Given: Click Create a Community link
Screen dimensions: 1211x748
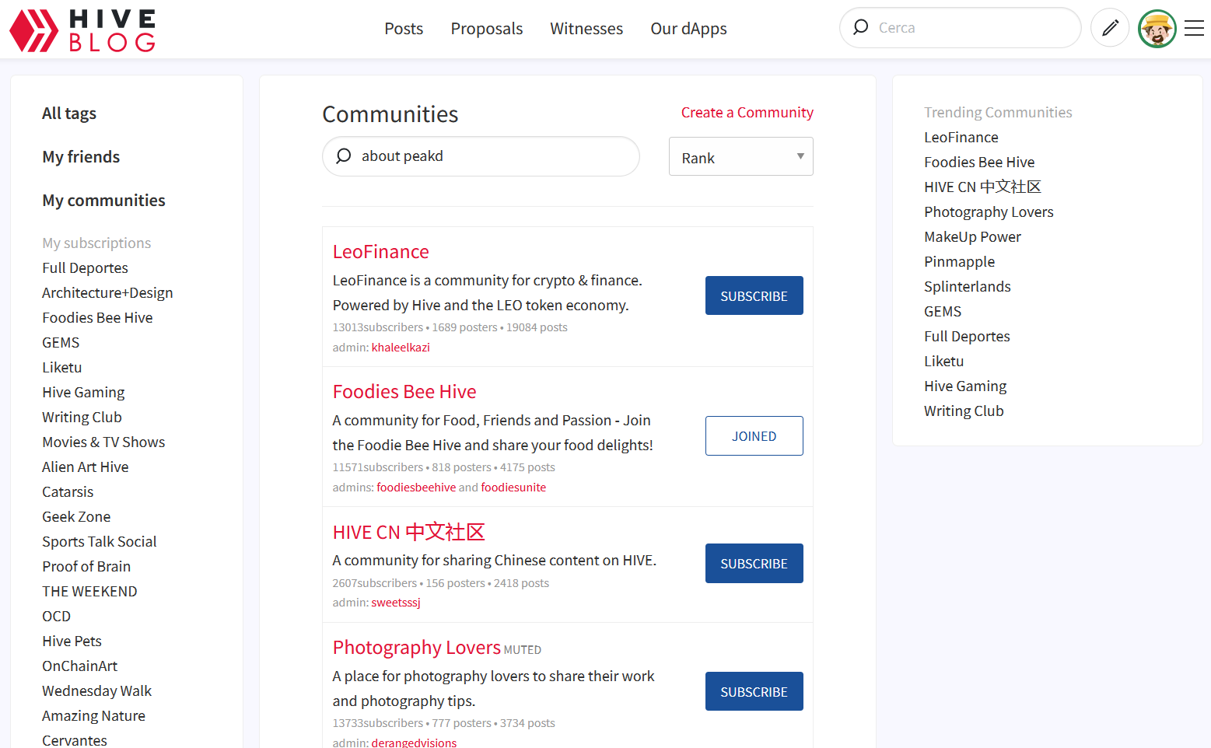Looking at the screenshot, I should pos(747,113).
